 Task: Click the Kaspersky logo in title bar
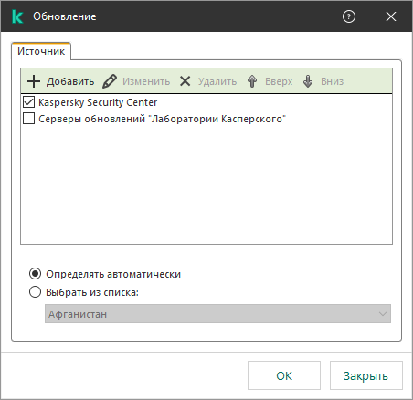click(x=17, y=16)
